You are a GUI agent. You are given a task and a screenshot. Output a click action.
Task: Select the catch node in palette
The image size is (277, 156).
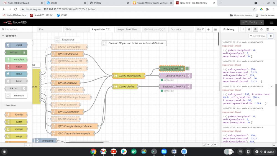16,67
